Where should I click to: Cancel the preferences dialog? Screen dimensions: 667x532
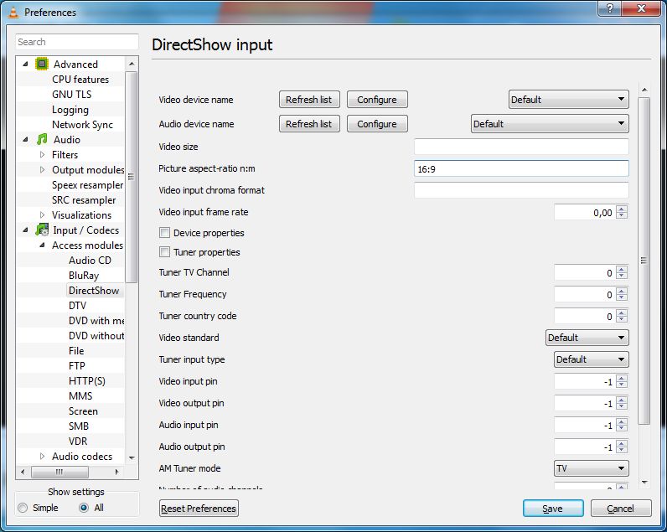click(621, 509)
